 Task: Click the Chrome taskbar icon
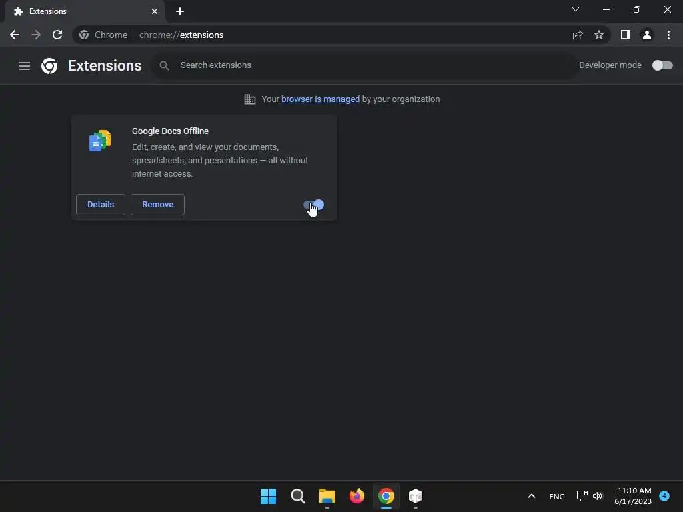pos(386,496)
